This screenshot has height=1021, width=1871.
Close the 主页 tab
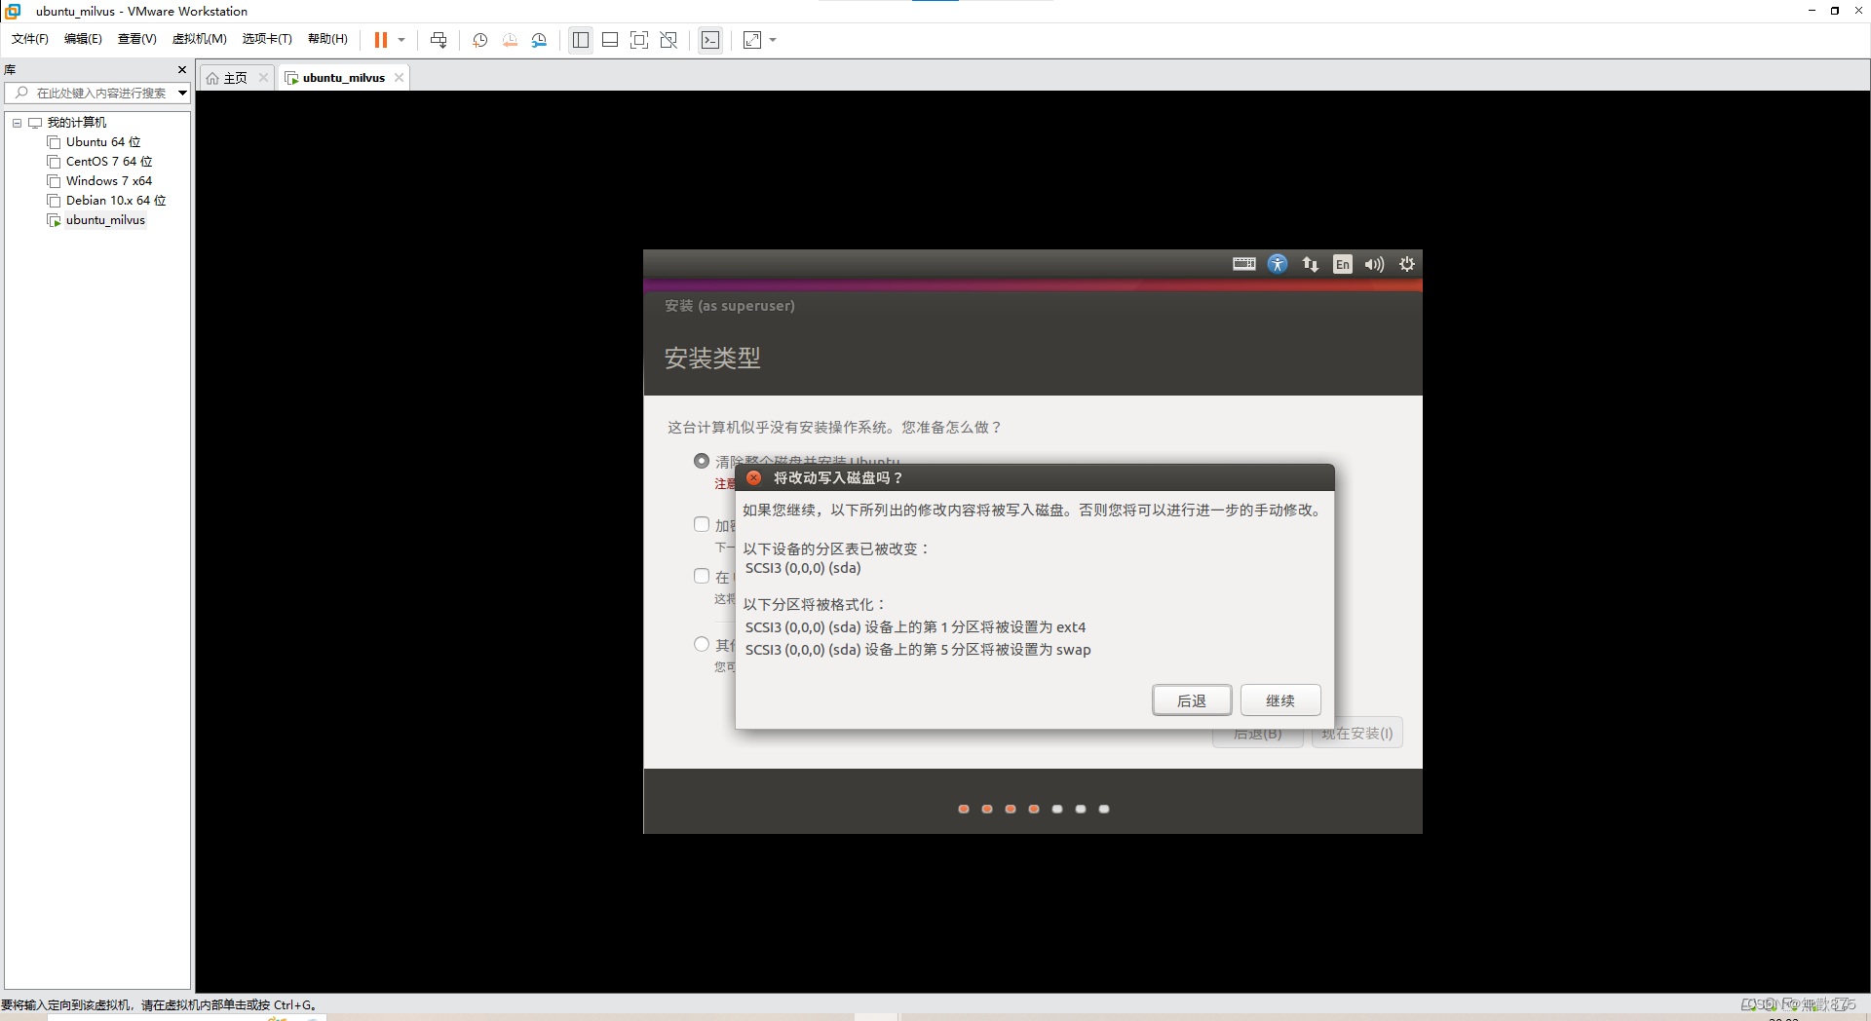point(263,78)
